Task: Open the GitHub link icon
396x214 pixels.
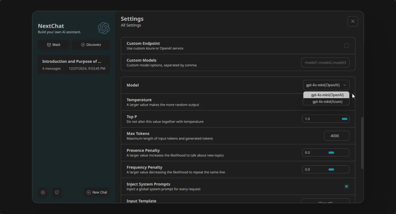Action: click(x=57, y=192)
